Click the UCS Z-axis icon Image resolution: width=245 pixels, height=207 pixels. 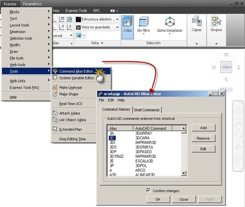(x=62, y=27)
